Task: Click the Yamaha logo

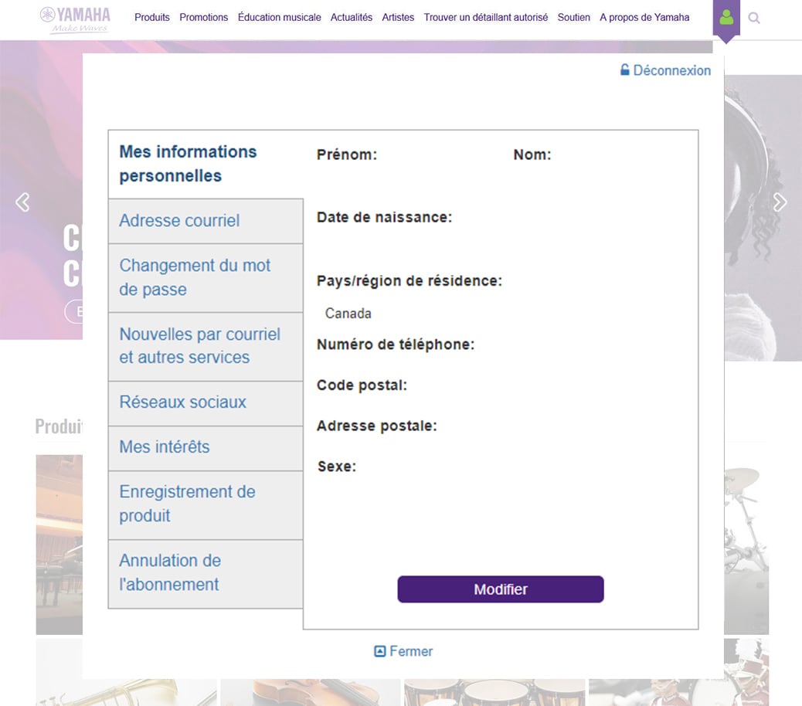Action: coord(75,17)
